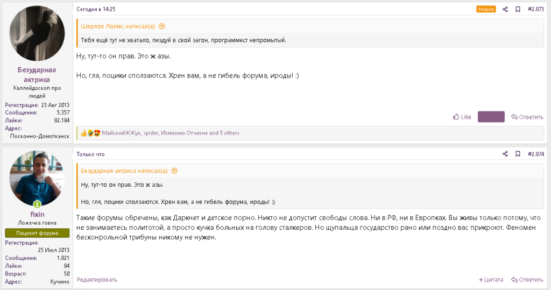Screen dimensions: 551x290
Task: View Безударная актриса avatar image
Action: (x=37, y=33)
